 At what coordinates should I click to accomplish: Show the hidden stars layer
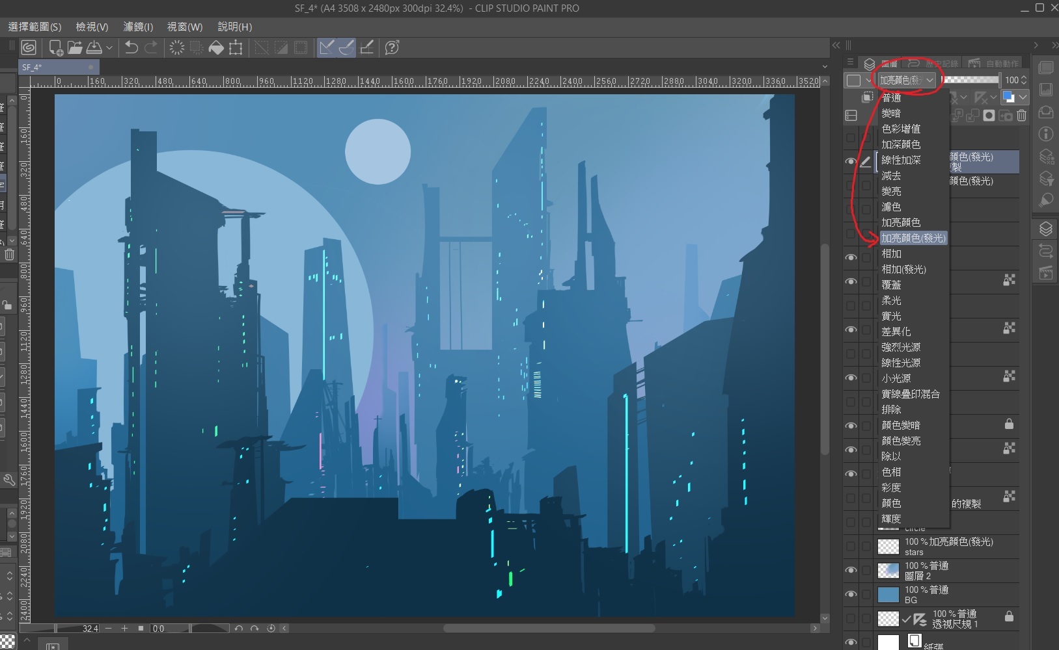[851, 547]
